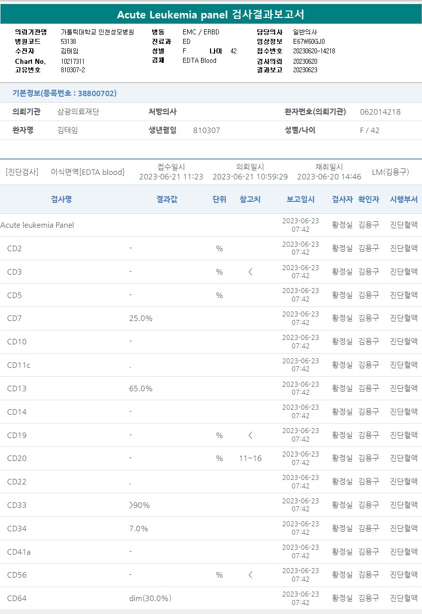Click the CD34 test name
This screenshot has height=614, width=422.
(17, 529)
